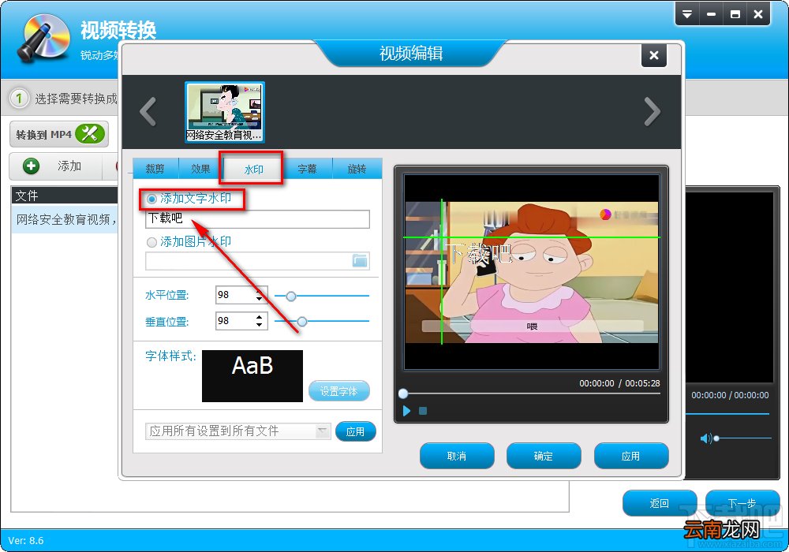Image resolution: width=789 pixels, height=552 pixels.
Task: Click the 设置字体 button
Action: 338,391
